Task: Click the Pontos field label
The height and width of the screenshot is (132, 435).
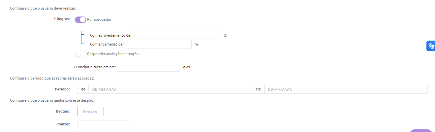Action: point(63,124)
